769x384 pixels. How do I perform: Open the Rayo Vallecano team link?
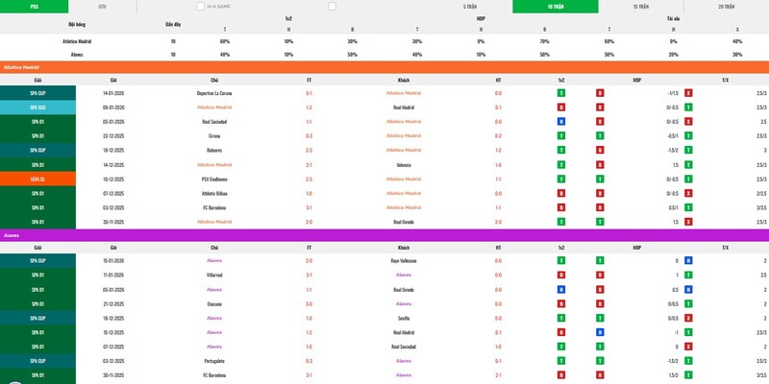pos(403,260)
